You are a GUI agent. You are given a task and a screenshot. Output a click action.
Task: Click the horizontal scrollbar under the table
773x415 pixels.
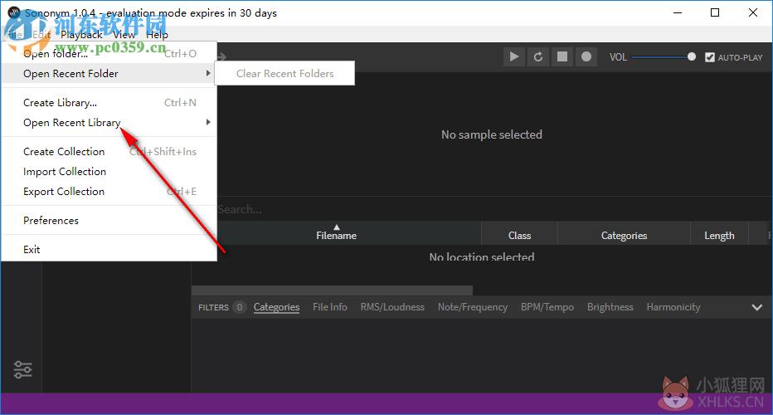(x=332, y=290)
